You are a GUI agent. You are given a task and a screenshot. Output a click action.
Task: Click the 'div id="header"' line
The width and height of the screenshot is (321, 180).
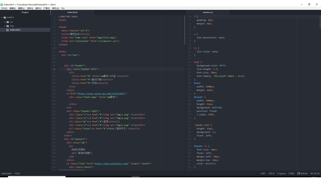pos(75,66)
